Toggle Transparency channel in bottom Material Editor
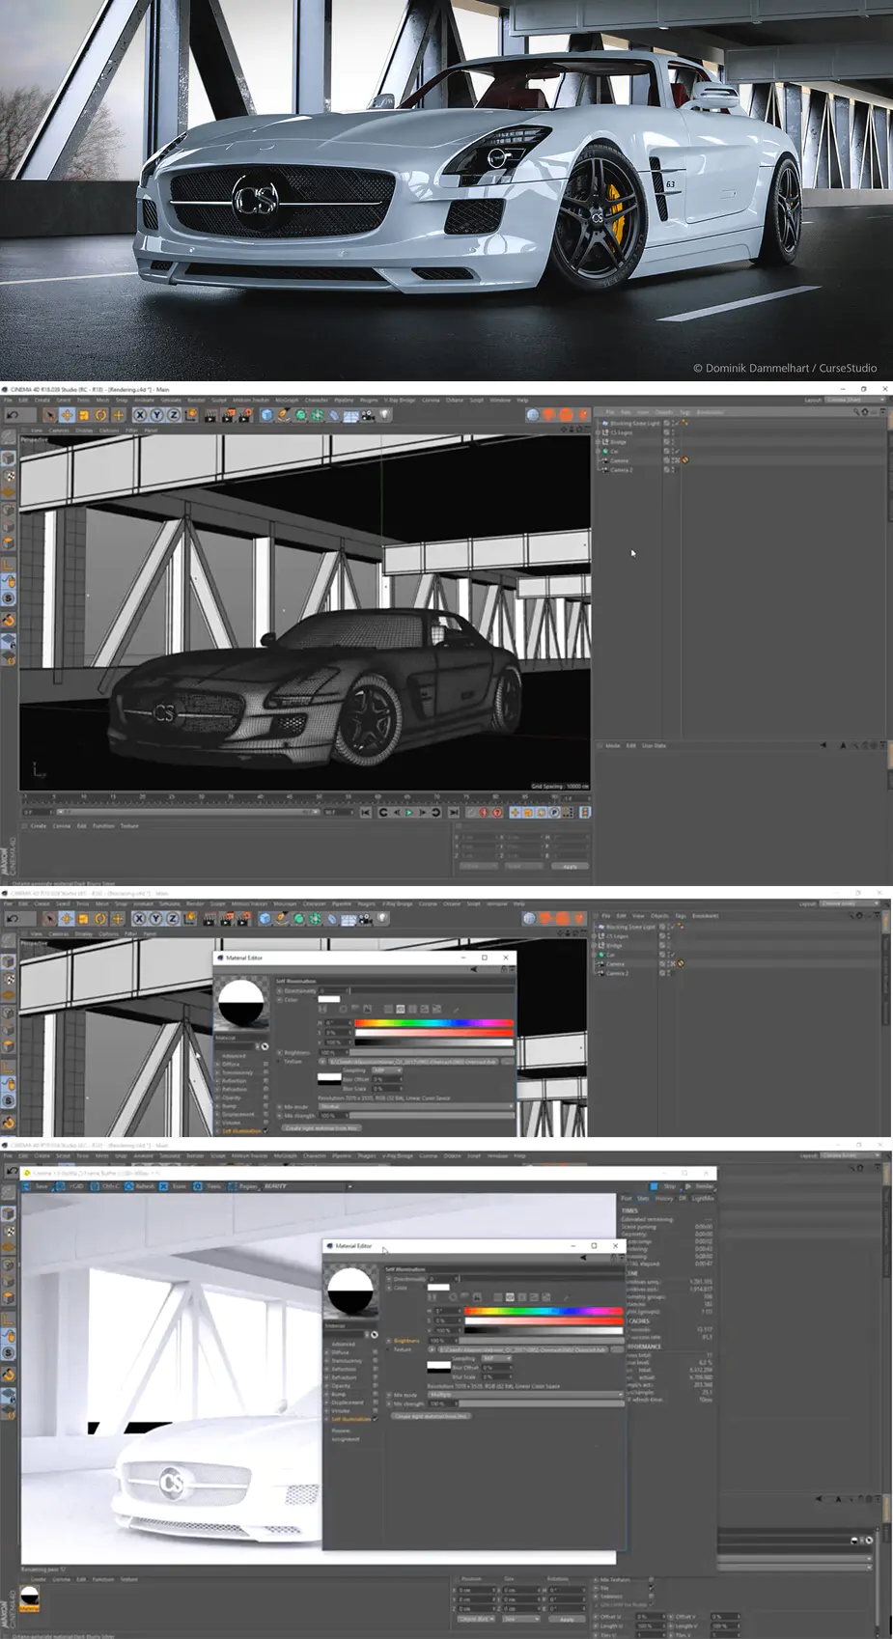 point(375,1360)
